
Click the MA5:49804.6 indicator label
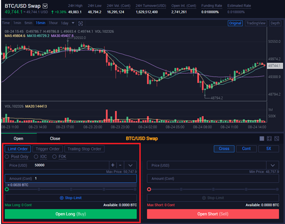pyautogui.click(x=15, y=36)
